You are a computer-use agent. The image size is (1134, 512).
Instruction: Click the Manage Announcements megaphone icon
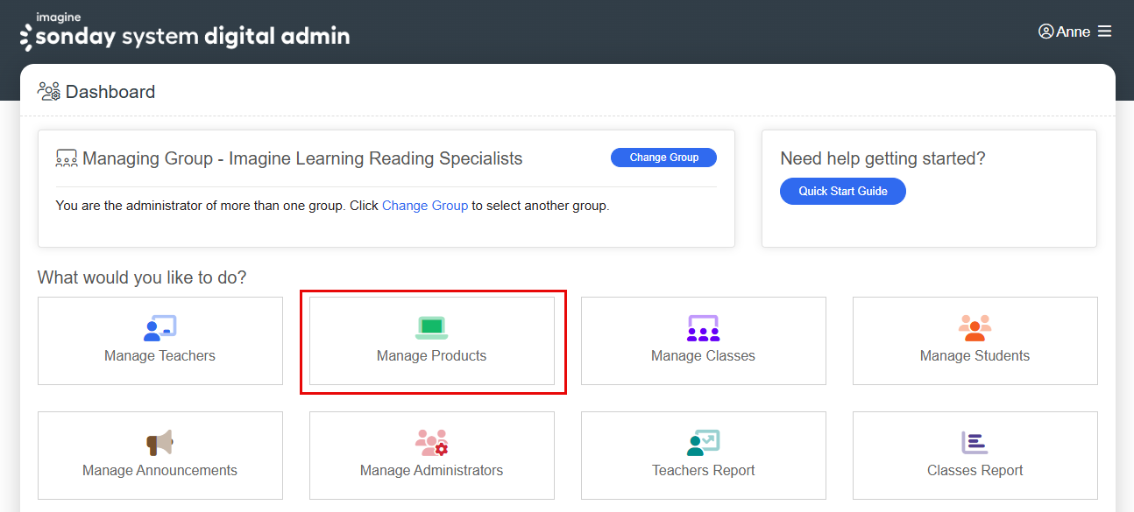pos(159,443)
